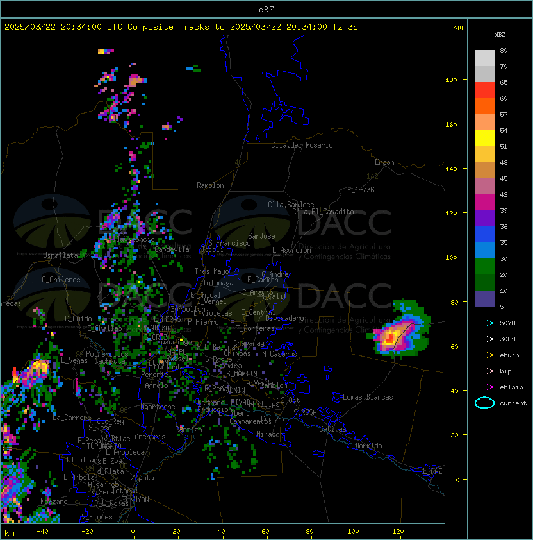
Task: Click the 'Clla.SanJose' place label
Action: pyautogui.click(x=291, y=205)
